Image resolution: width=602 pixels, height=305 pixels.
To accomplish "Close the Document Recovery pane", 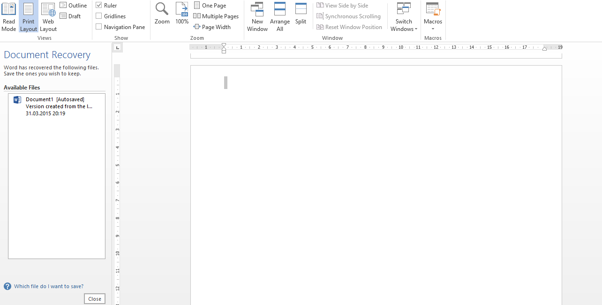I will 95,299.
